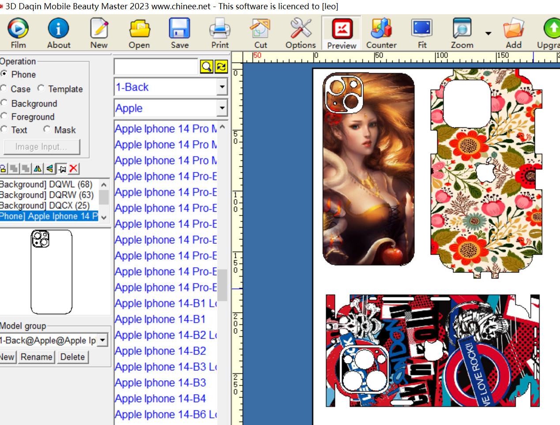Click the Delete model group button

tap(72, 357)
